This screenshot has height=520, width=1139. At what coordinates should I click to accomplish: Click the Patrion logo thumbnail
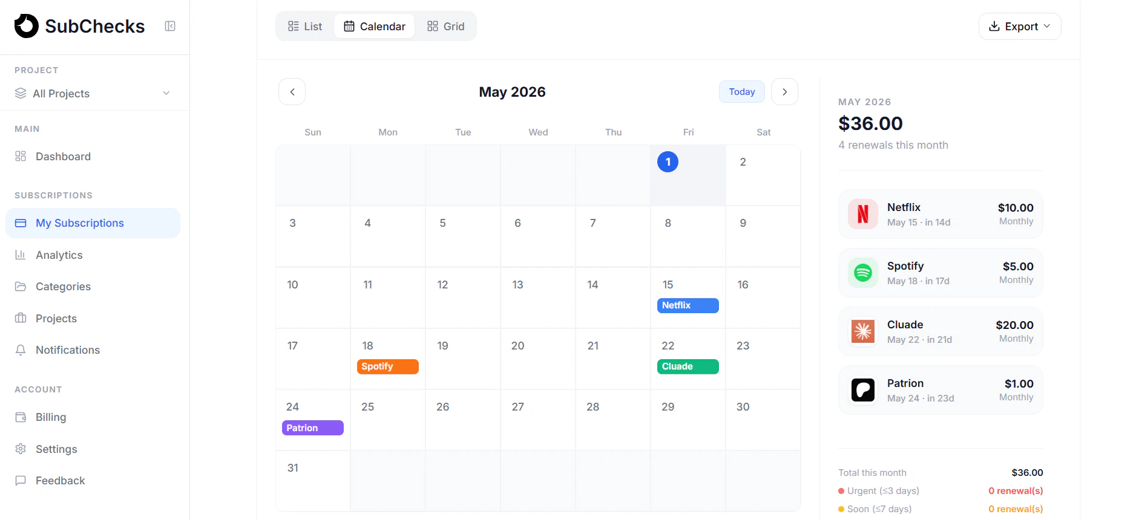[x=863, y=390]
